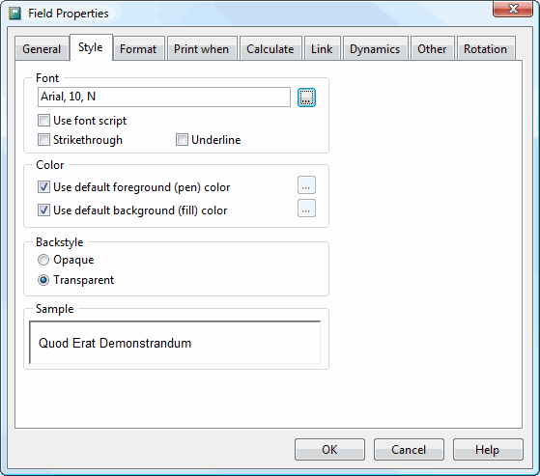This screenshot has width=540, height=476.
Task: Open the font picker ellipsis button
Action: [306, 98]
